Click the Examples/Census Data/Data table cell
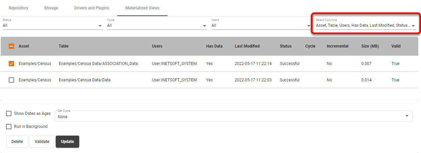 pyautogui.click(x=85, y=80)
